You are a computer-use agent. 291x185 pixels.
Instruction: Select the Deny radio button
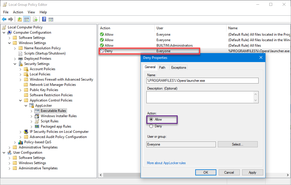151,126
